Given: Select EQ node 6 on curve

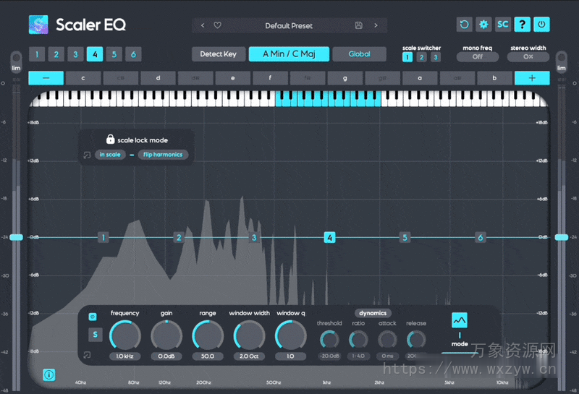Looking at the screenshot, I should [480, 238].
